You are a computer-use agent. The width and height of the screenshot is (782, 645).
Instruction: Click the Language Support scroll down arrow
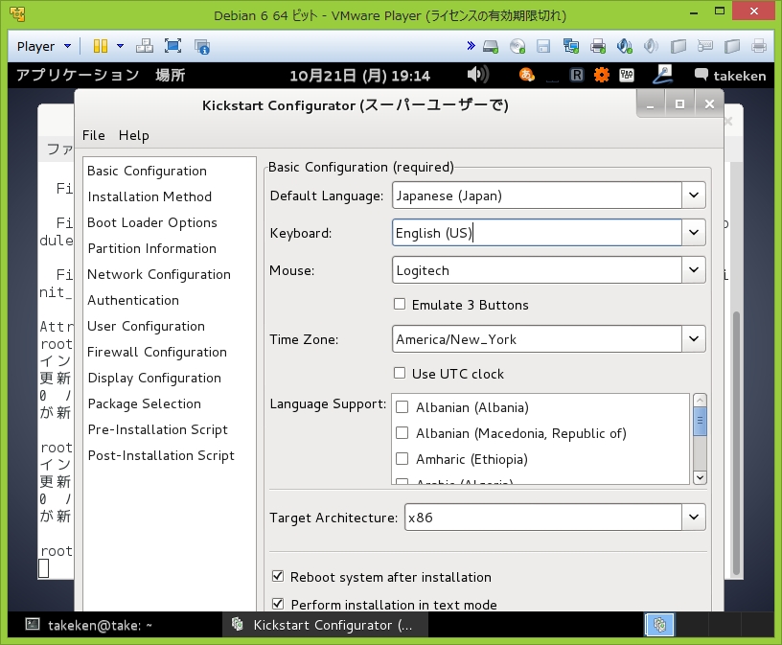(x=701, y=477)
